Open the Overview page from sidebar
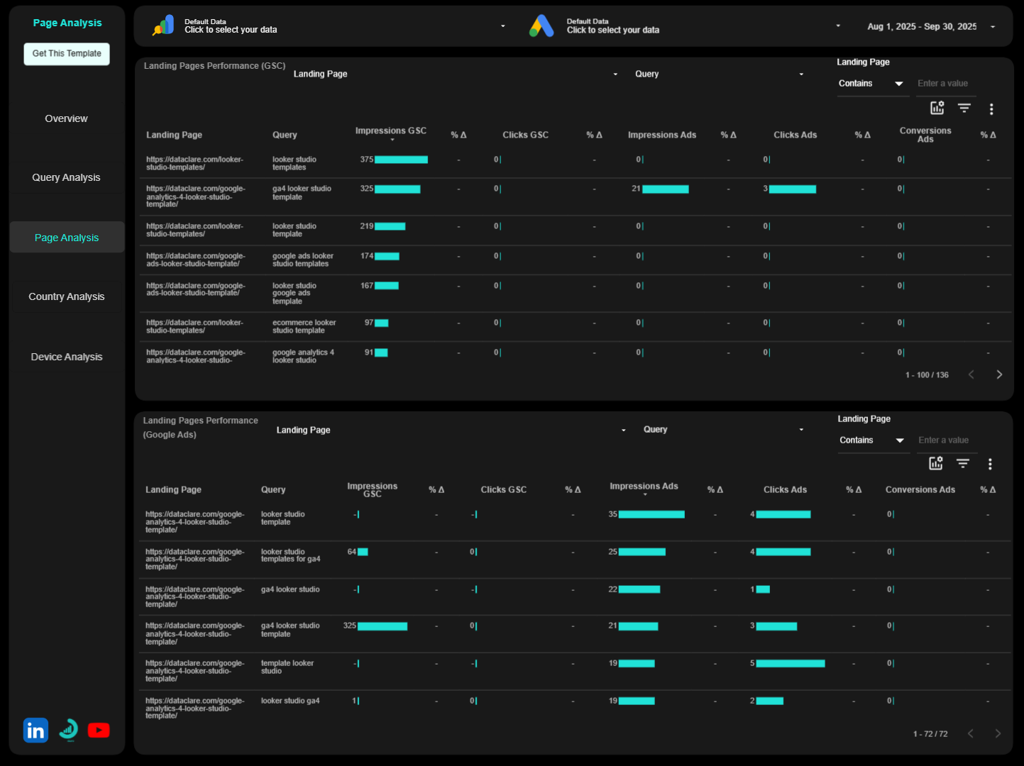 tap(66, 118)
